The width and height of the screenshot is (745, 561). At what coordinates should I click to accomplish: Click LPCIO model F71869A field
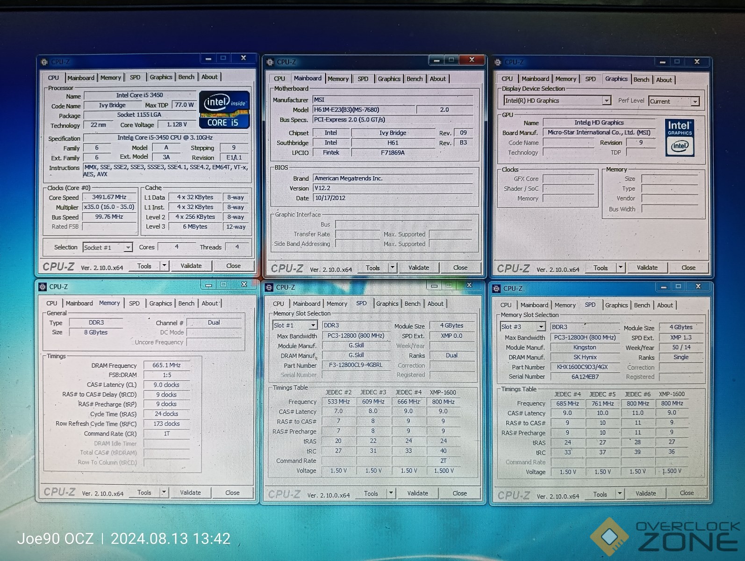coord(393,152)
